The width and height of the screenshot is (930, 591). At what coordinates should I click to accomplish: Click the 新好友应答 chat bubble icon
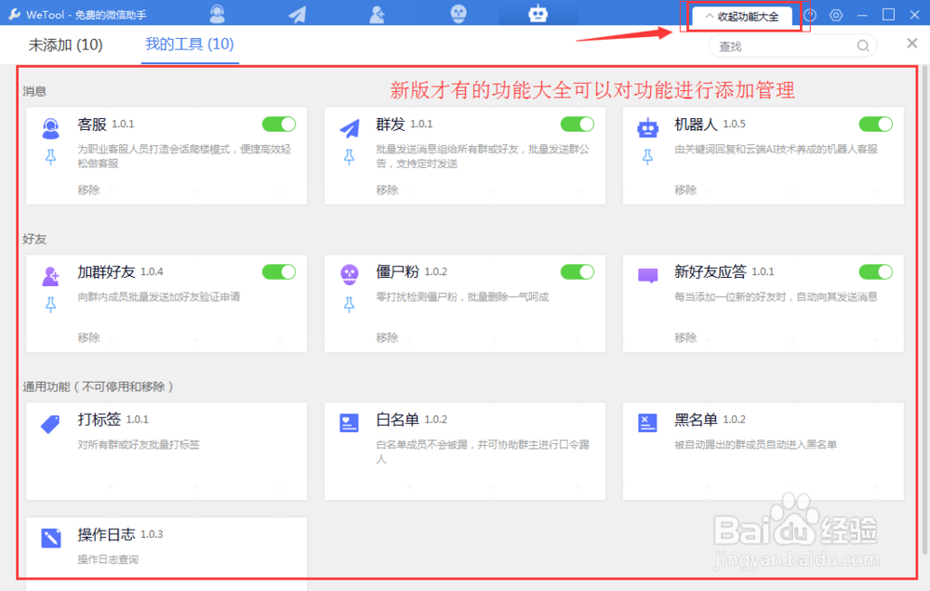[647, 276]
